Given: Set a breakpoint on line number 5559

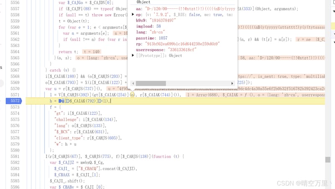Looking at the screenshot, I should coord(15,21).
